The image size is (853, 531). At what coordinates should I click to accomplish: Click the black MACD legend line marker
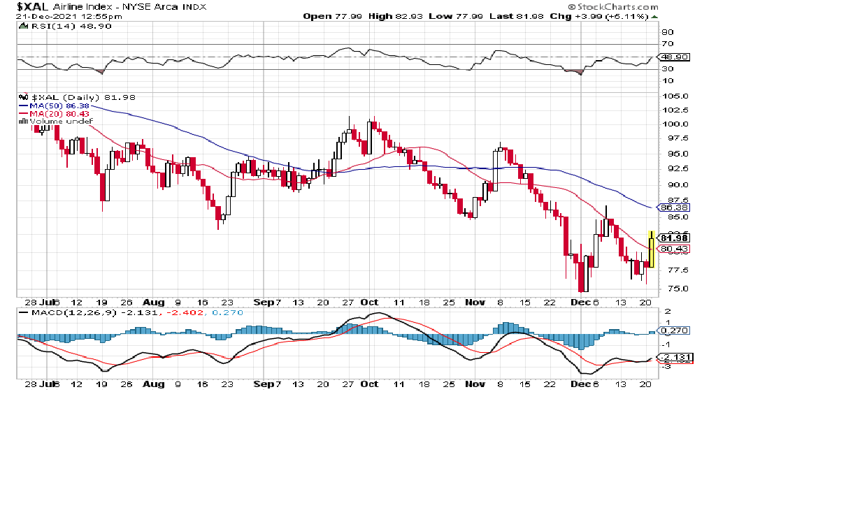[x=24, y=312]
